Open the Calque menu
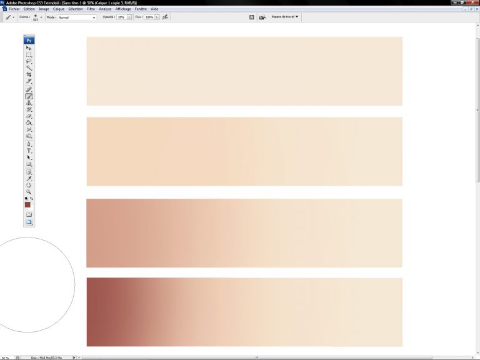This screenshot has height=360, width=480. pos(59,9)
